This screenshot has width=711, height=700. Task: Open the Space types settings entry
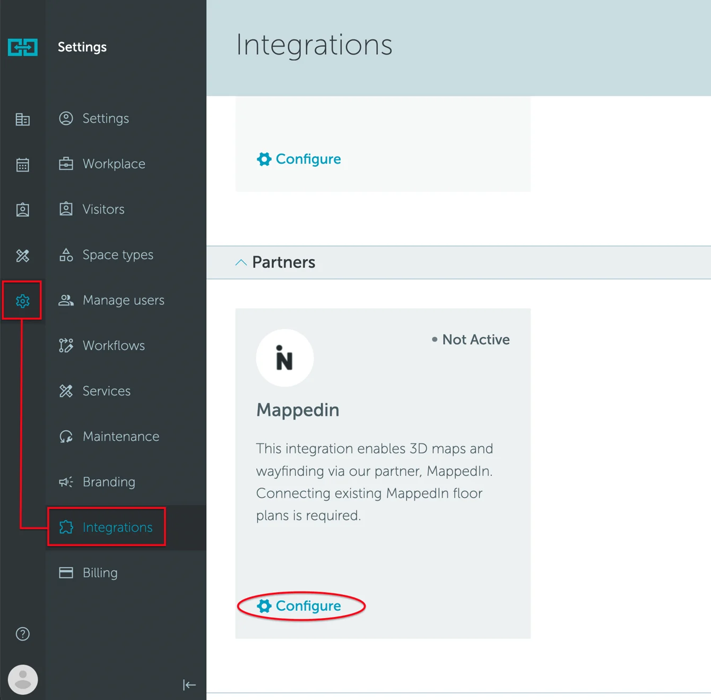click(117, 255)
